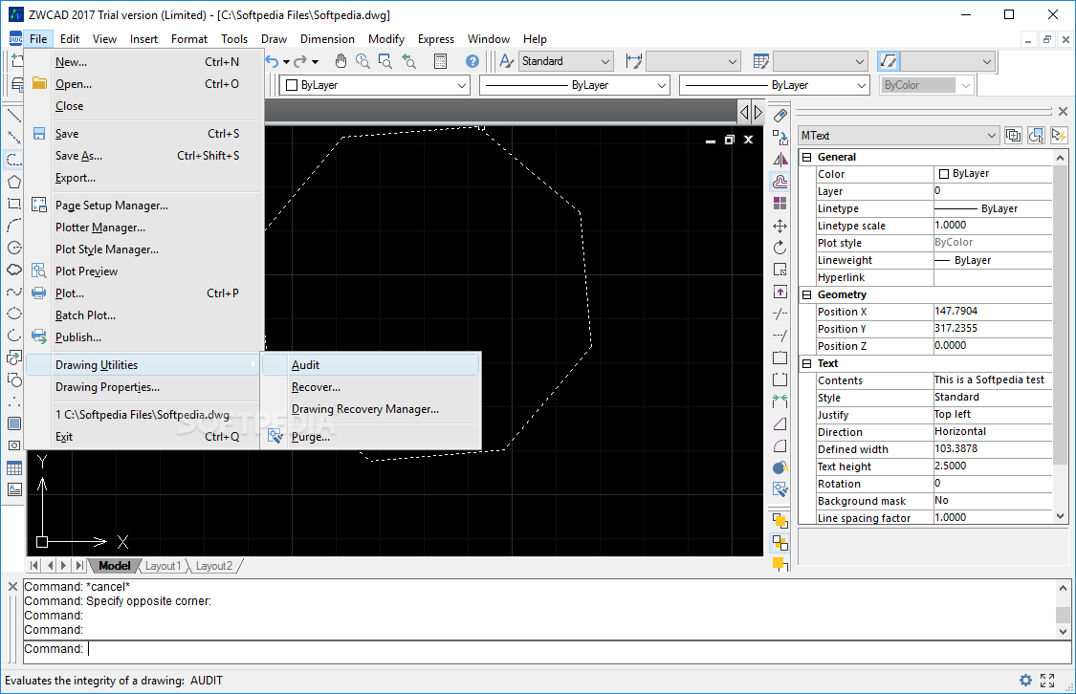
Task: Open the Text Style manager icon
Action: [x=507, y=61]
